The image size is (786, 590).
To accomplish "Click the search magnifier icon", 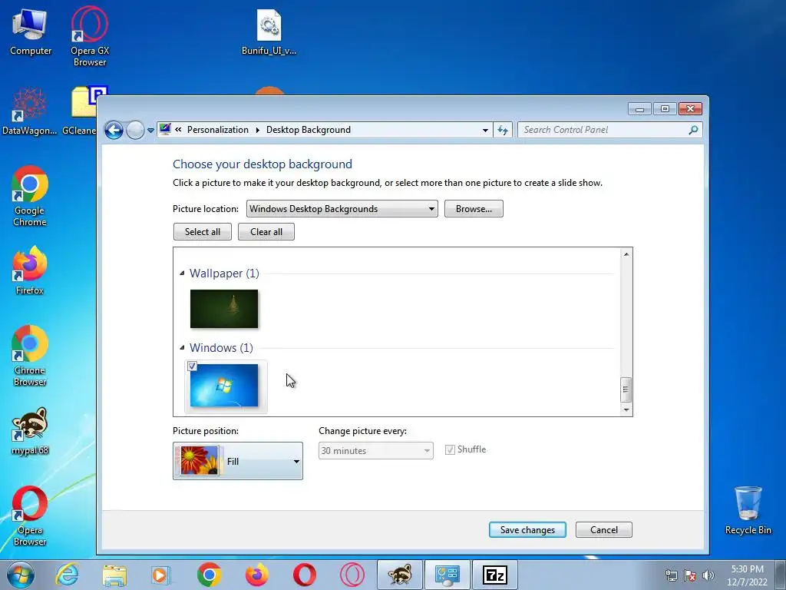I will [693, 130].
